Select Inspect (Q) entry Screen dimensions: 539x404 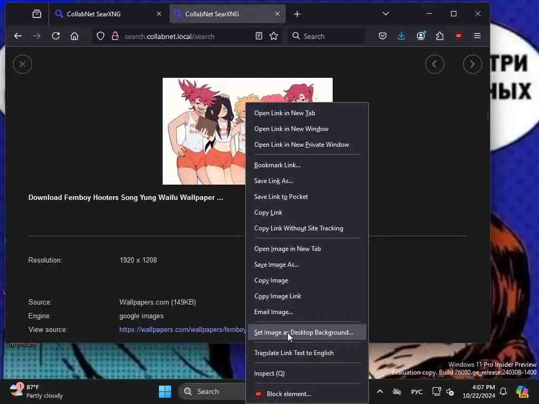(307, 373)
